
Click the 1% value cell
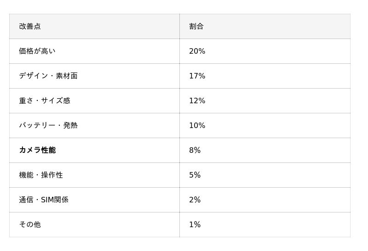pos(195,225)
